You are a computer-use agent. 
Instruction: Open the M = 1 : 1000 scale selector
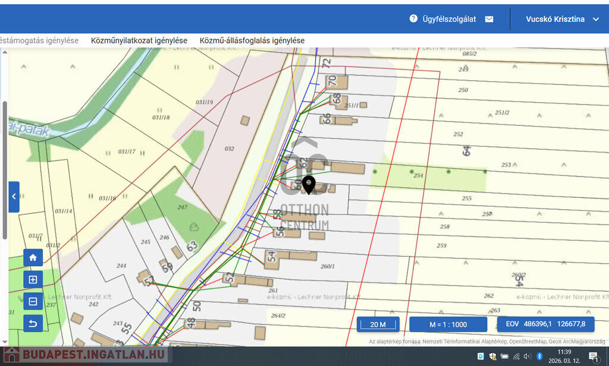pyautogui.click(x=448, y=324)
